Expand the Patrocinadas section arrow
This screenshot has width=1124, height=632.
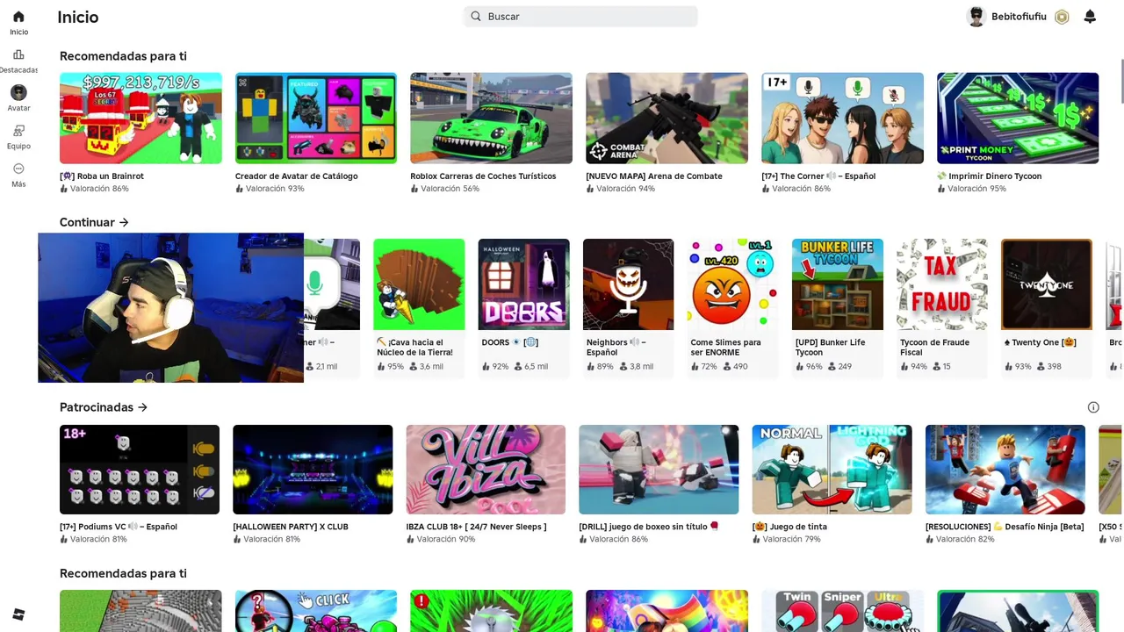coord(142,407)
